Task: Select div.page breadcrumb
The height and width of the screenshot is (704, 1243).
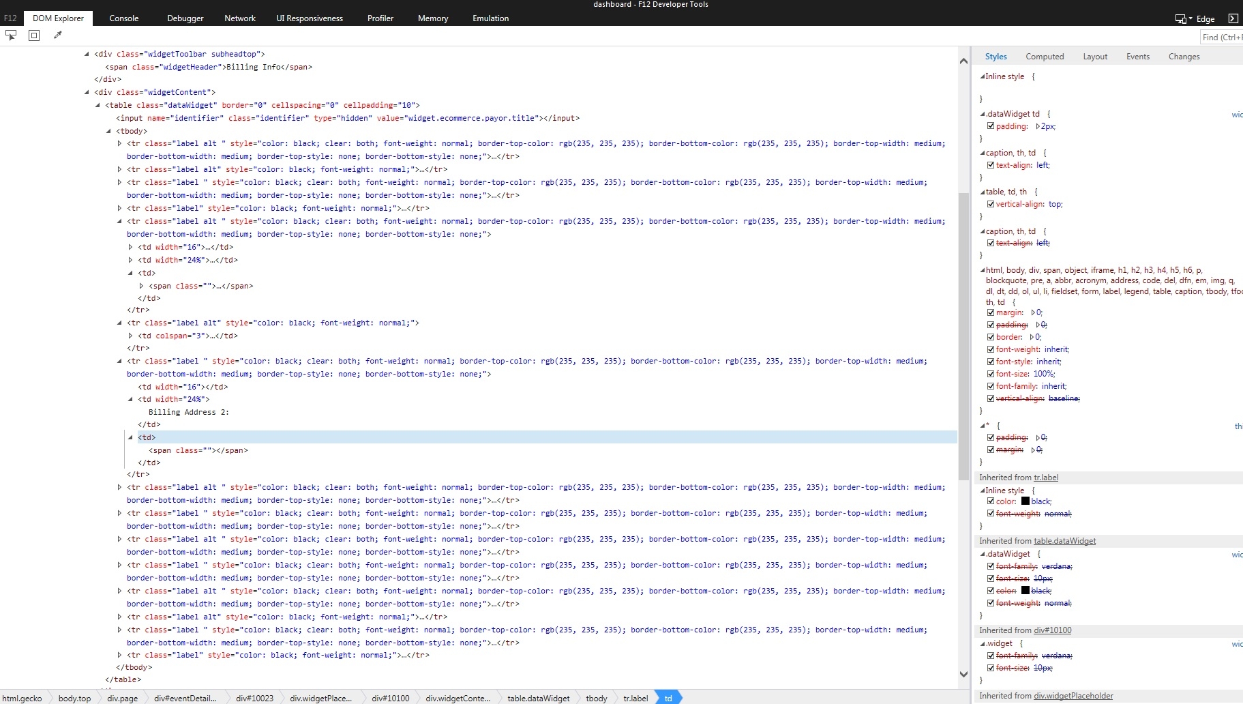Action: [122, 698]
